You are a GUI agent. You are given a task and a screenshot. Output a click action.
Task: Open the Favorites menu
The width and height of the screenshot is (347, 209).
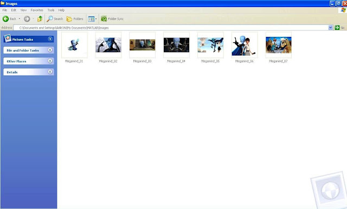37,10
